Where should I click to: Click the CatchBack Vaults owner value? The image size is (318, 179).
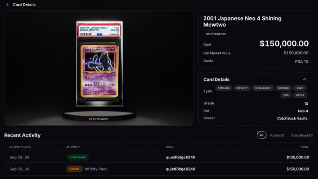[292, 118]
